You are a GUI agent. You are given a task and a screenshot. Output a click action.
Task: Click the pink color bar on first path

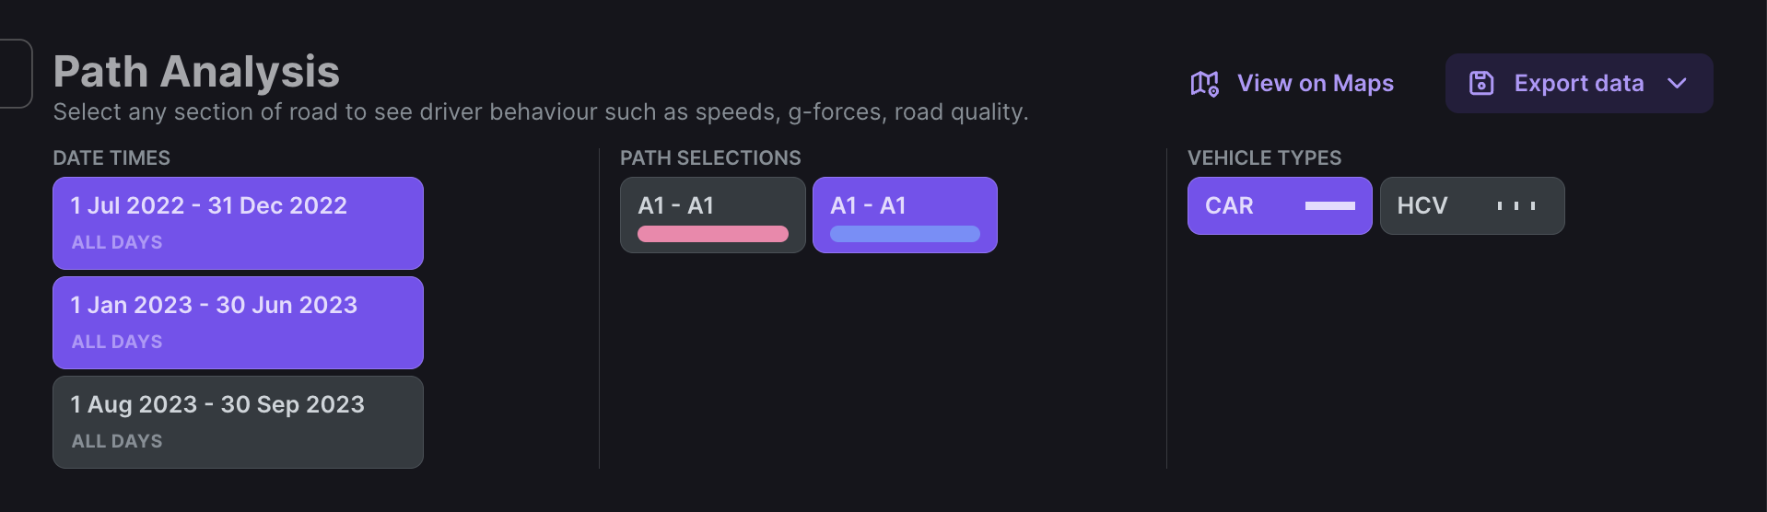(713, 234)
